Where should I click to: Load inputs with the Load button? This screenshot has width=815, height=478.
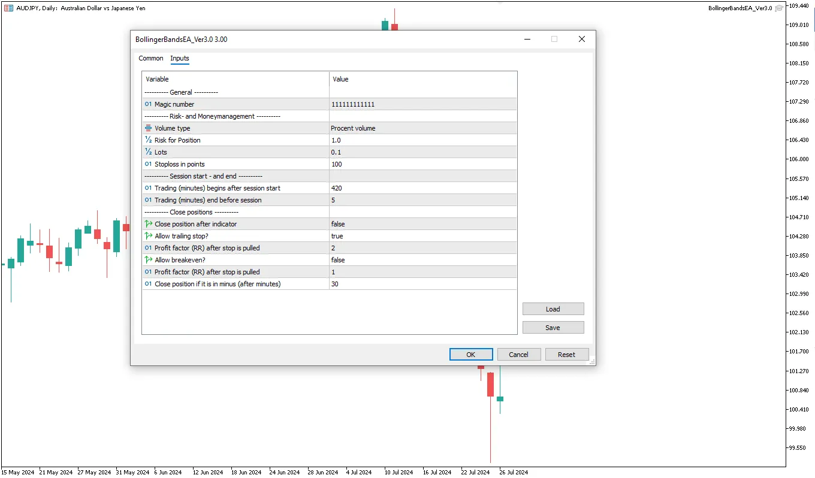(553, 309)
